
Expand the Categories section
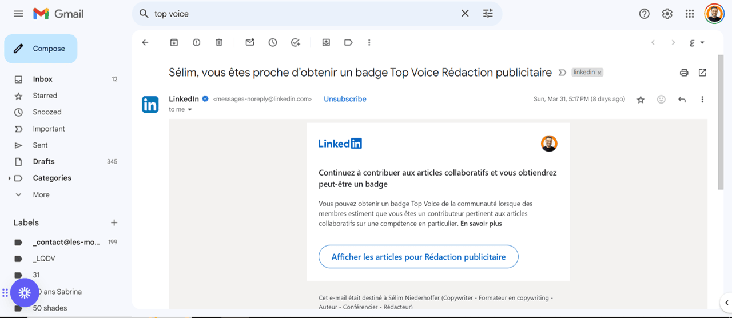9,178
